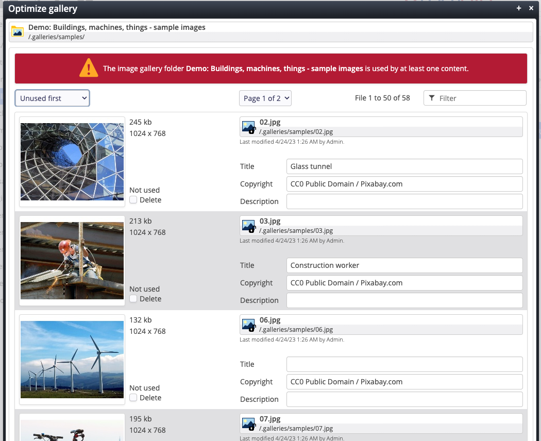Tick the Delete checkbox for 03.jpg
This screenshot has height=441, width=541.
[x=133, y=299]
